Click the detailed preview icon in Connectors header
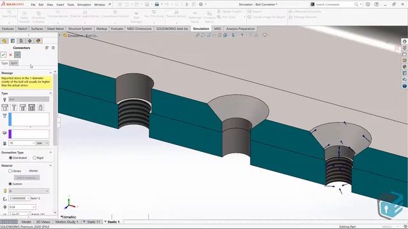The height and width of the screenshot is (229, 408). (47, 48)
